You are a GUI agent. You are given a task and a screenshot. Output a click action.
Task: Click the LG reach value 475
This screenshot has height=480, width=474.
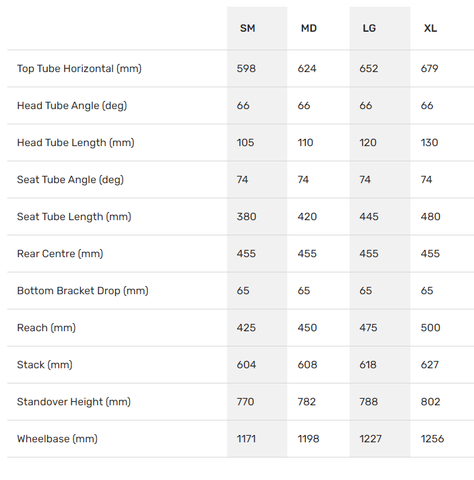[x=369, y=328]
